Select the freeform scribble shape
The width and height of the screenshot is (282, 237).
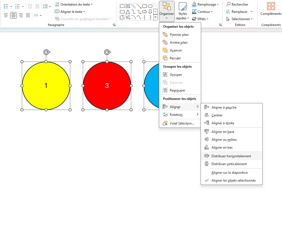click(128, 17)
